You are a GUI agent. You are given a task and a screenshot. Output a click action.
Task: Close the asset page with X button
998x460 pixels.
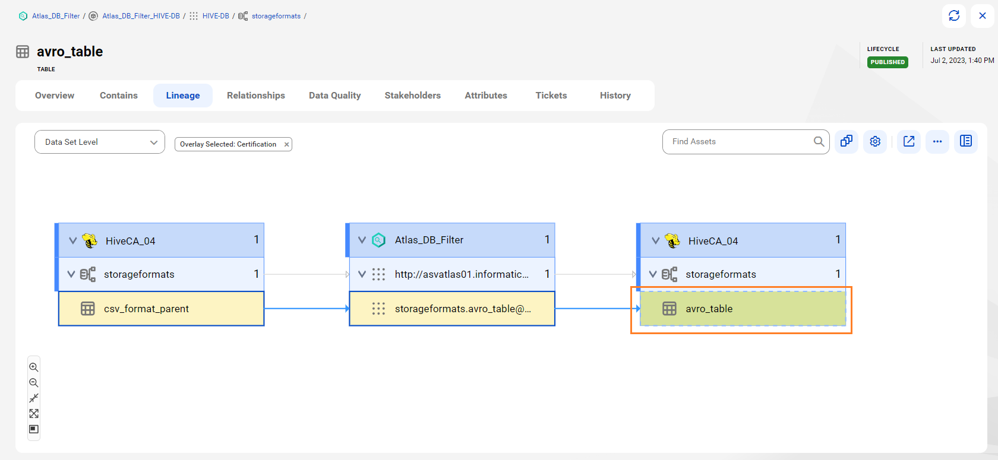pyautogui.click(x=982, y=16)
